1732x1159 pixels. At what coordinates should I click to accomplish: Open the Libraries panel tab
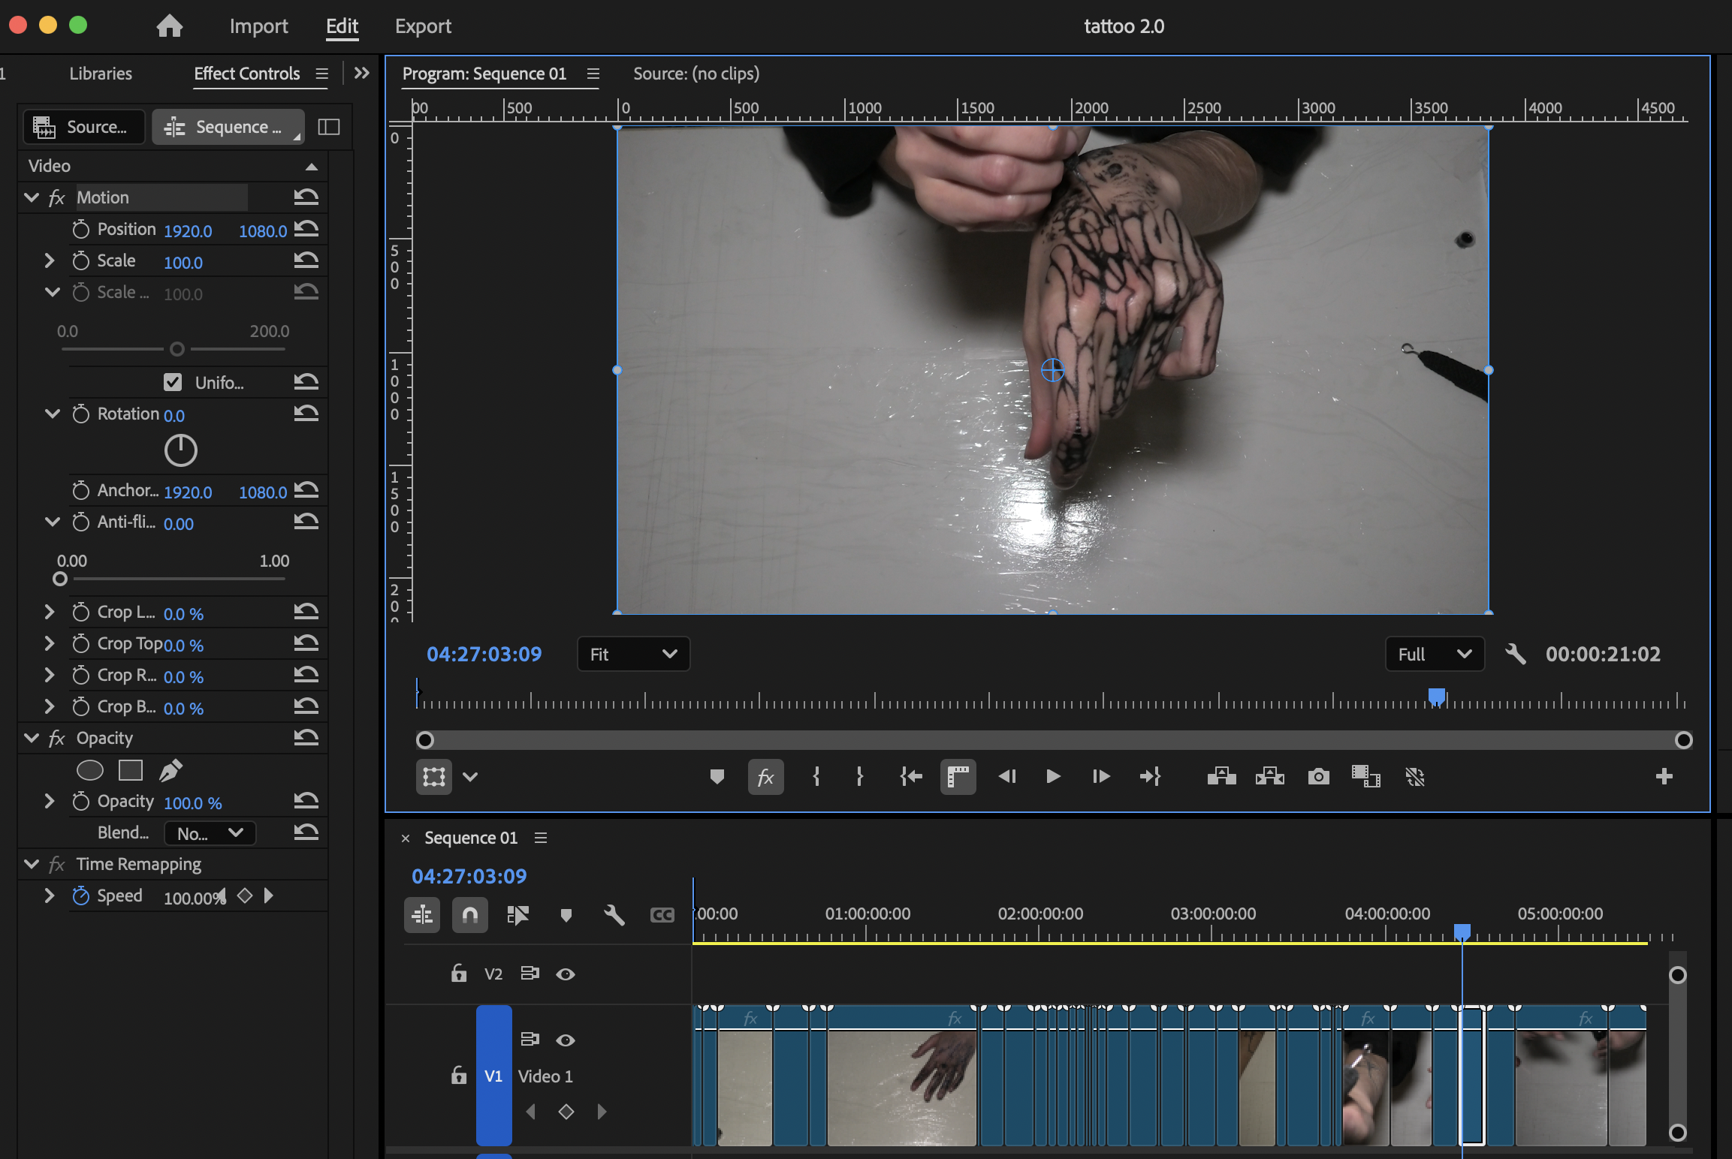pos(101,74)
